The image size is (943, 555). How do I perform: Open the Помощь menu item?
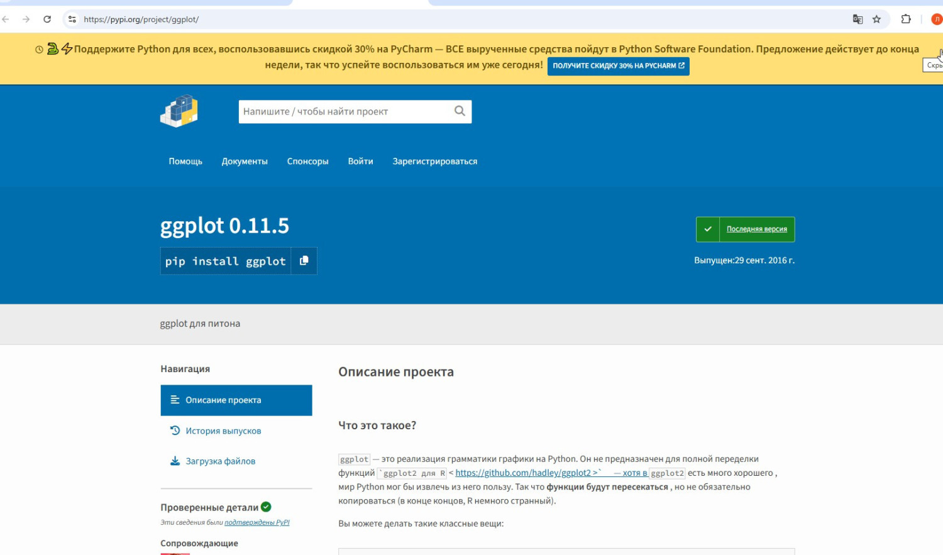point(185,162)
